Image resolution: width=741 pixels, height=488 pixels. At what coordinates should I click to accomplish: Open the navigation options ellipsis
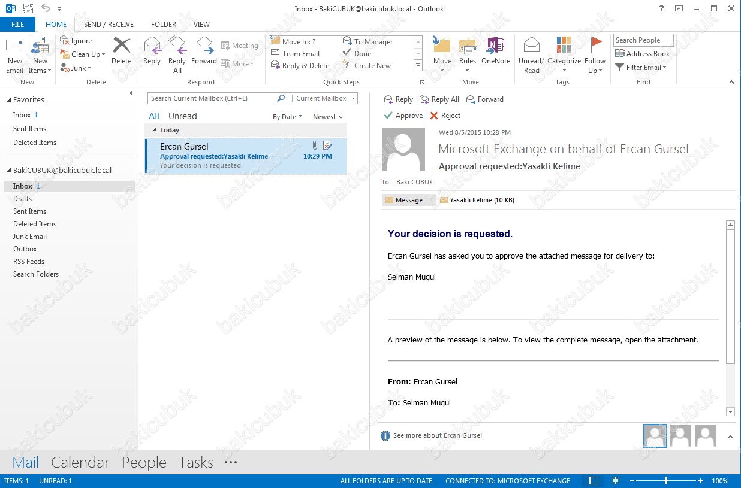coord(231,462)
